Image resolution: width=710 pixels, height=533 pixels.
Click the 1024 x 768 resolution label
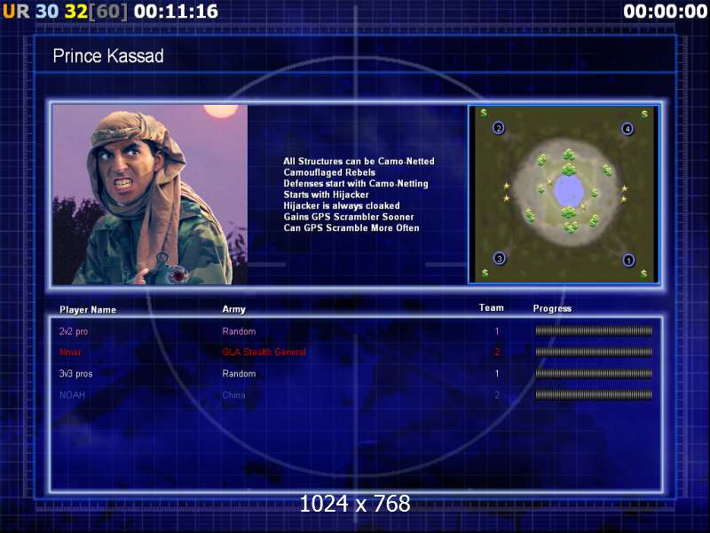pyautogui.click(x=355, y=504)
